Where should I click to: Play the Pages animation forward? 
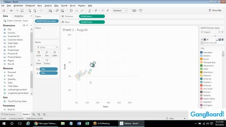click(208, 40)
